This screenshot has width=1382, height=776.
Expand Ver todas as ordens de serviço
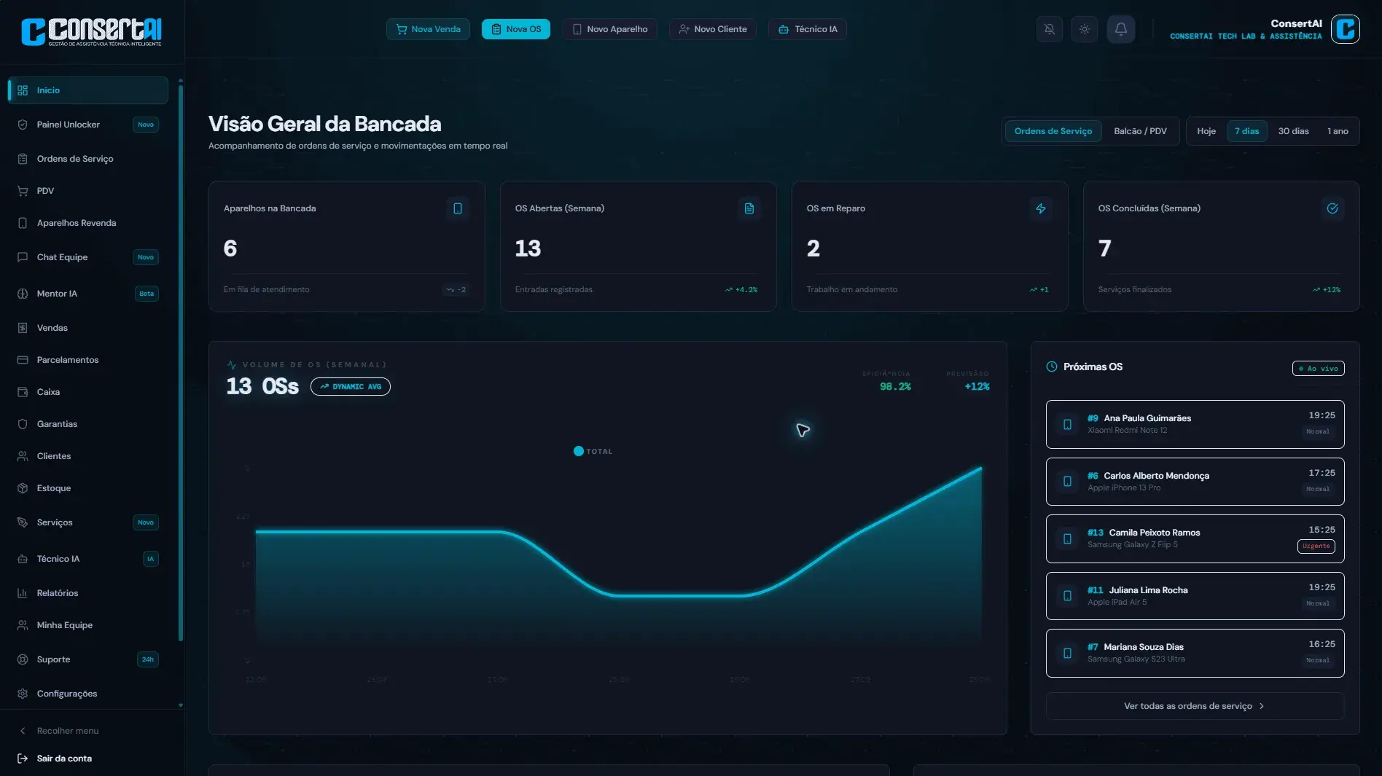(1195, 706)
